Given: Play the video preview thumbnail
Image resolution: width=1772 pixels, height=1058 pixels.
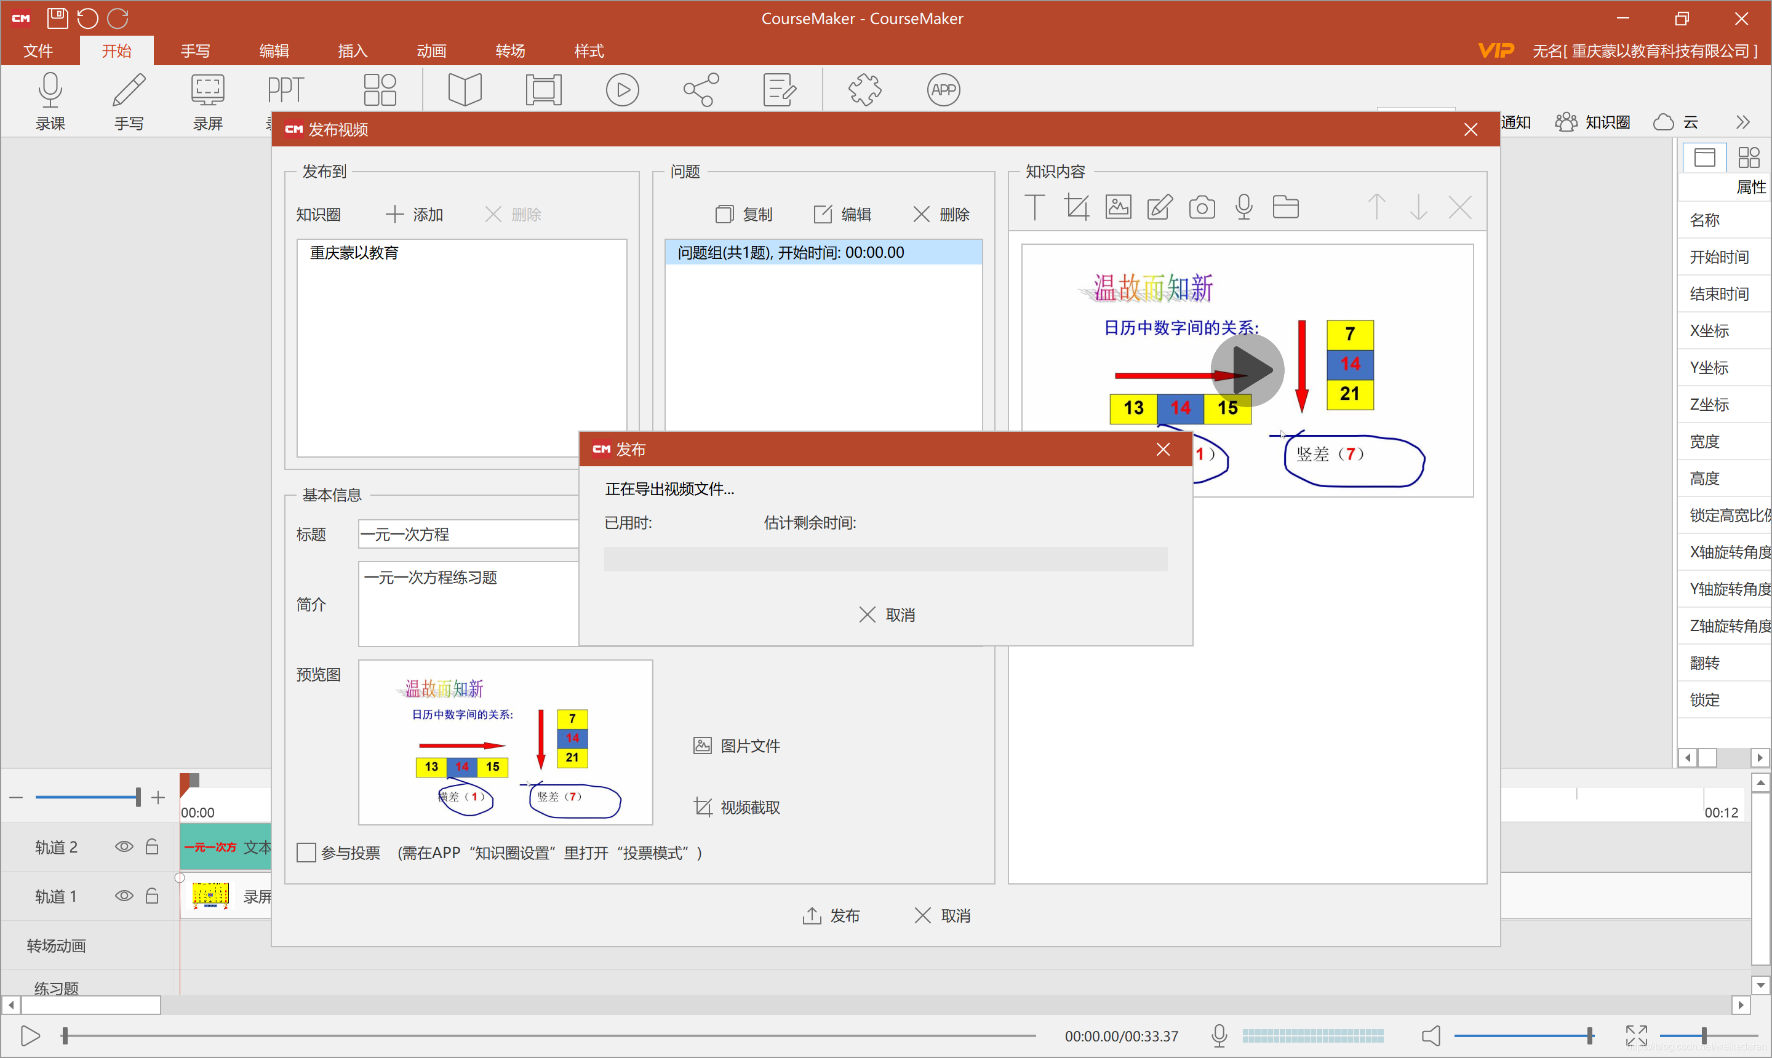Looking at the screenshot, I should coord(1247,370).
